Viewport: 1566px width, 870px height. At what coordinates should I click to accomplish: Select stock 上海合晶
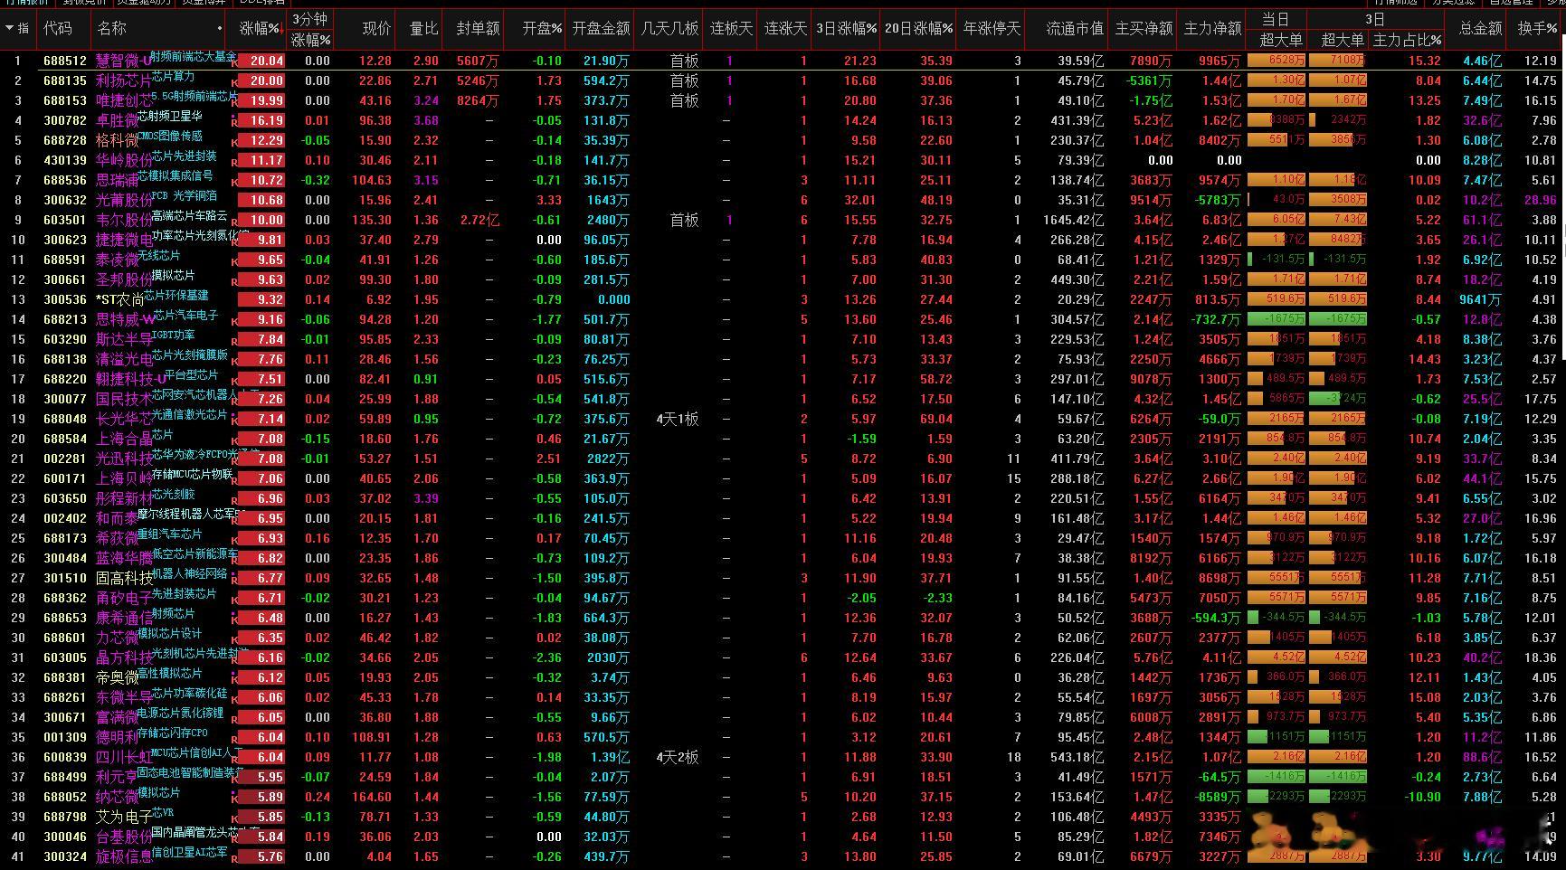click(125, 439)
